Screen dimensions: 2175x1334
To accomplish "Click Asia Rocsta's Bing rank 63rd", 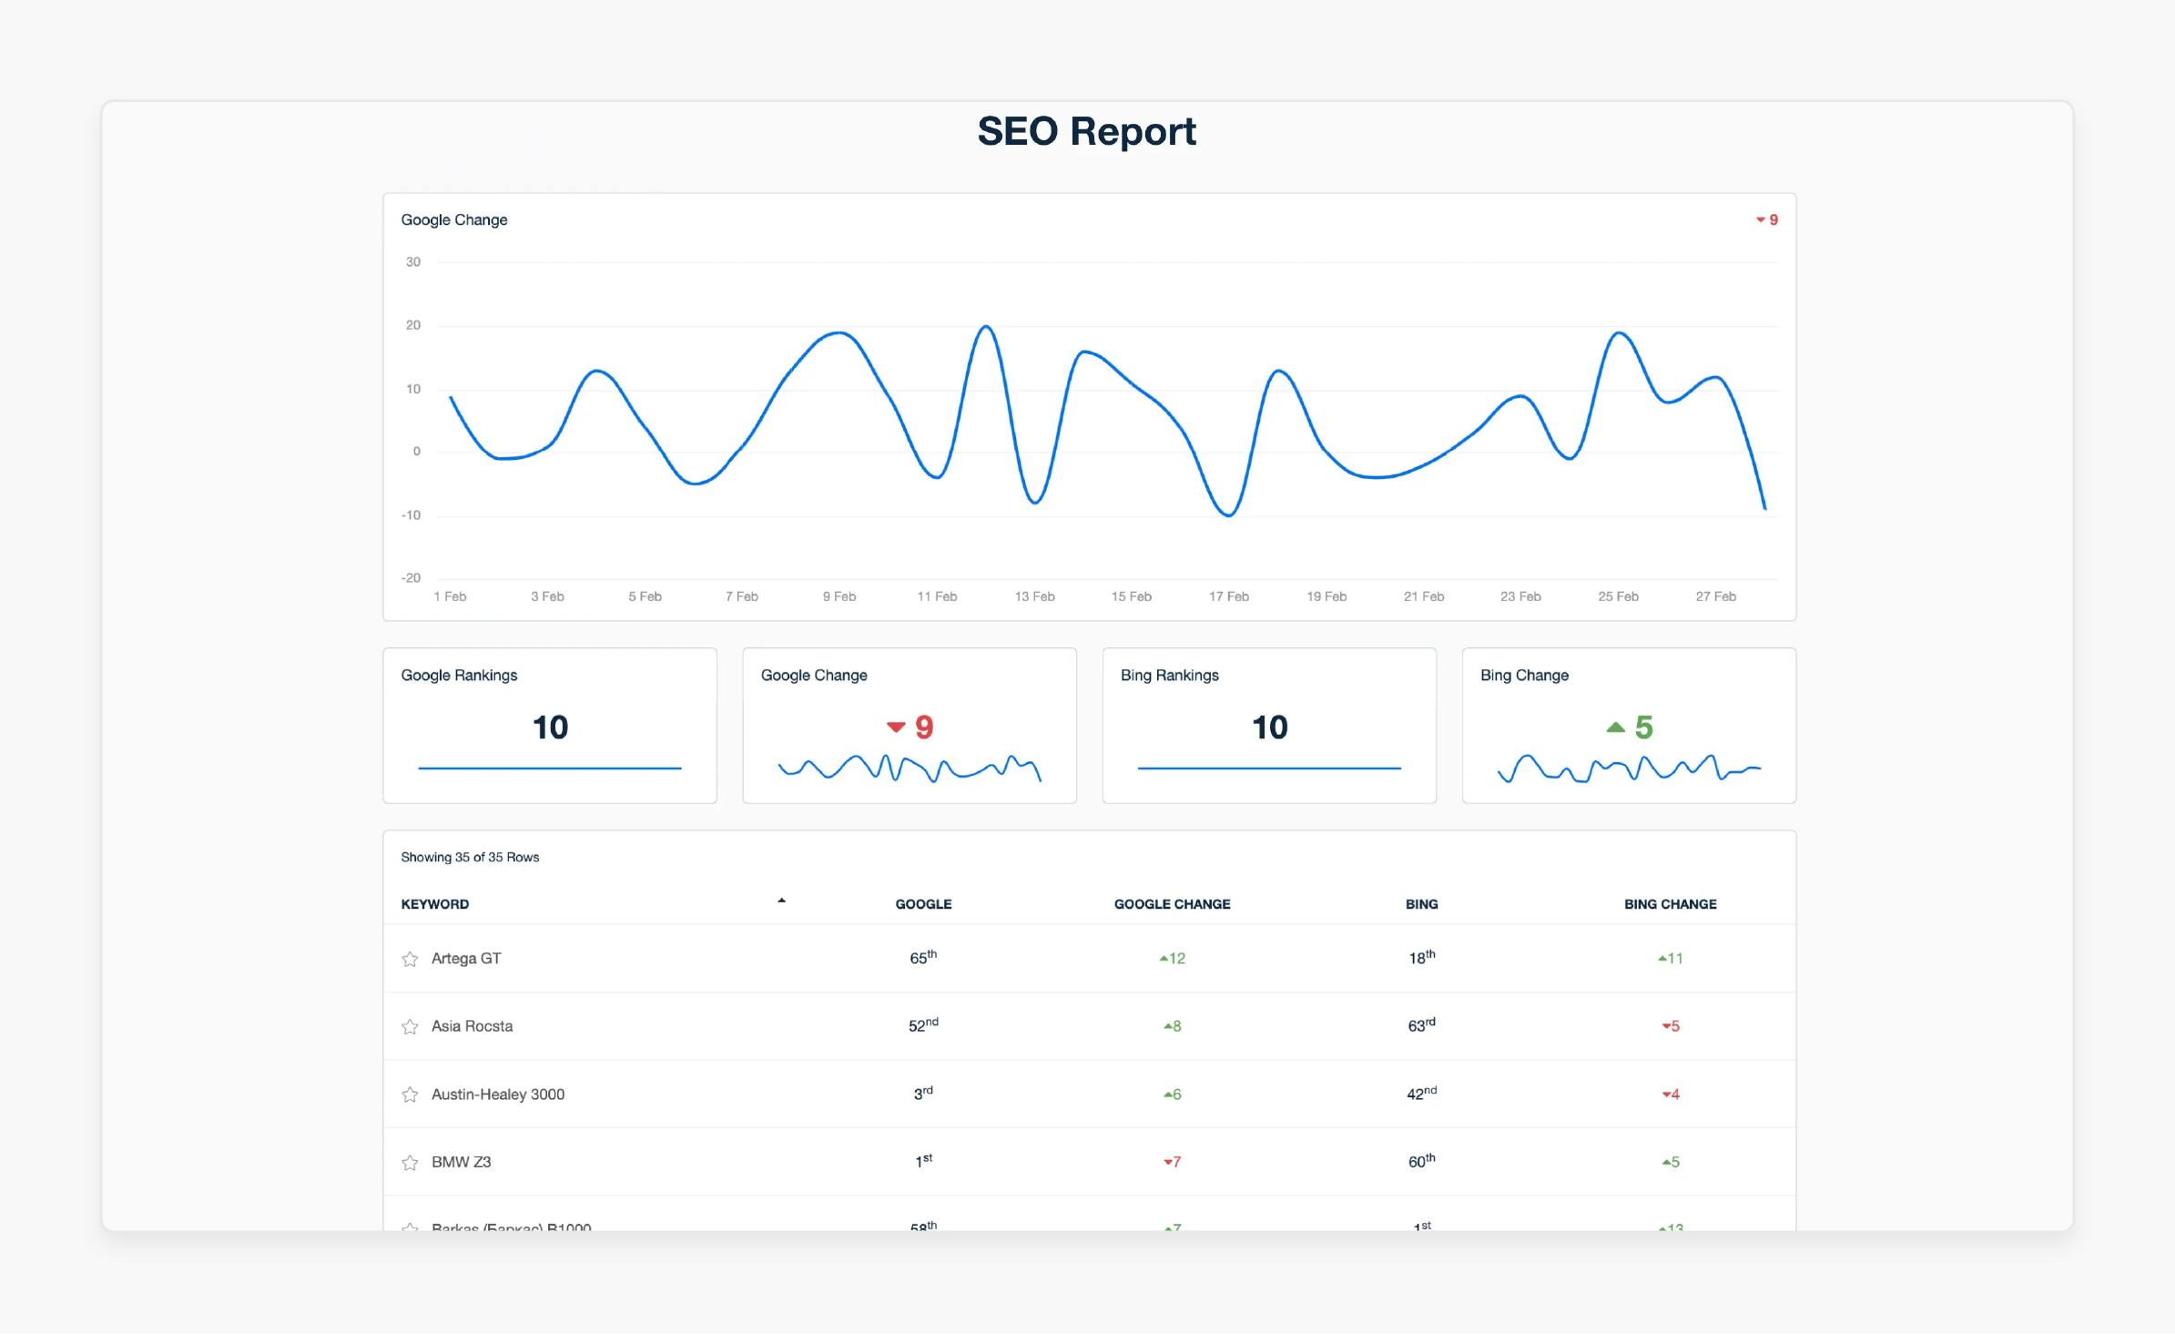I will (1422, 1025).
